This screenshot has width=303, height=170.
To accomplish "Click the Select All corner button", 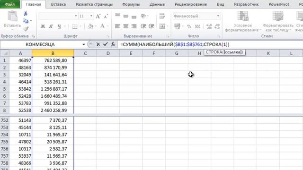I will pyautogui.click(x=4, y=53).
